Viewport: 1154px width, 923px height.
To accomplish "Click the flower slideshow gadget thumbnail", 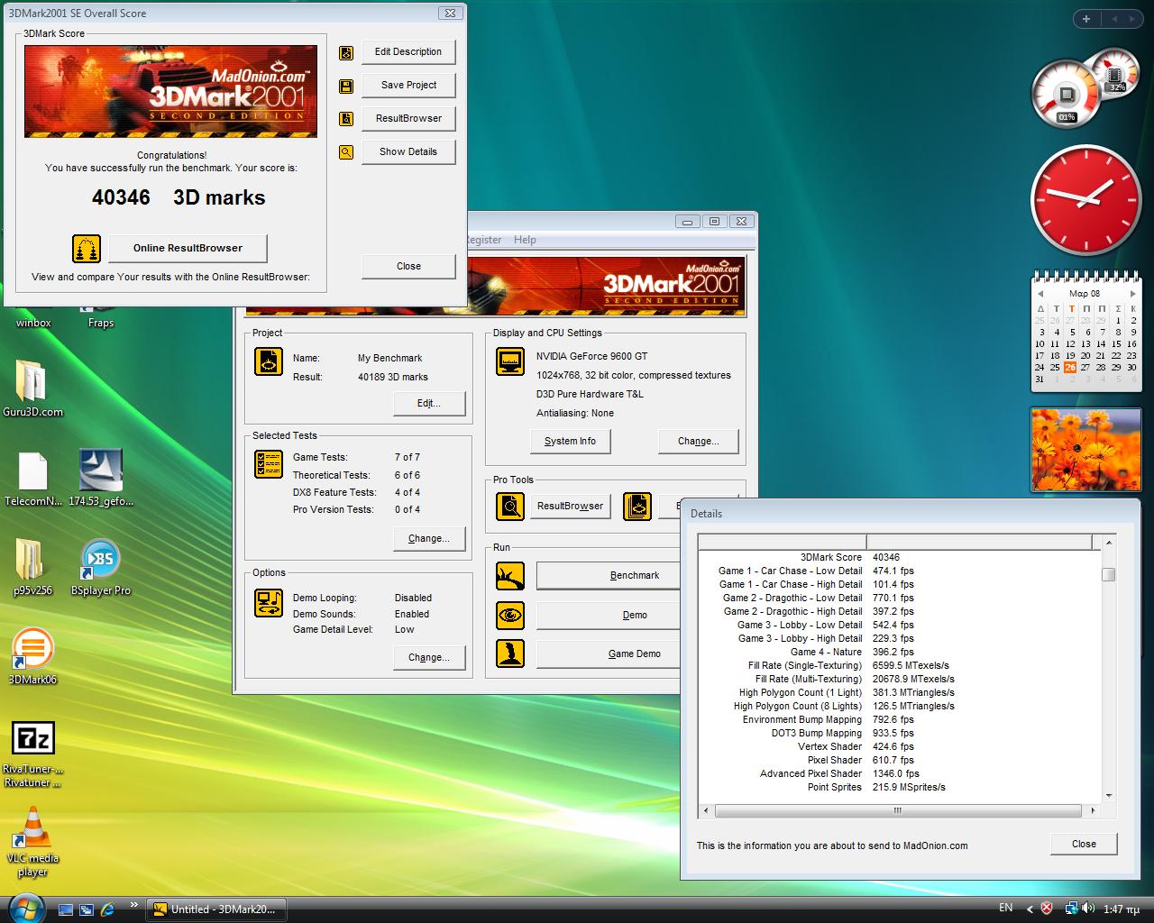I will 1085,450.
